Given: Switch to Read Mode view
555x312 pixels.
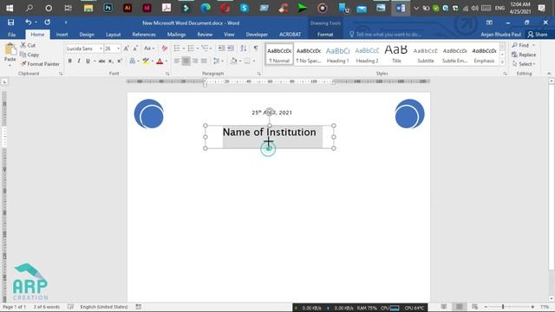Looking at the screenshot, I should click(443, 307).
